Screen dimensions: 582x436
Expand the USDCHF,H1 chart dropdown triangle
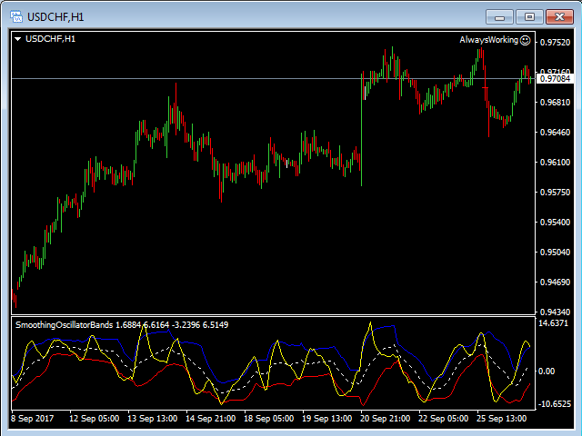pos(17,39)
